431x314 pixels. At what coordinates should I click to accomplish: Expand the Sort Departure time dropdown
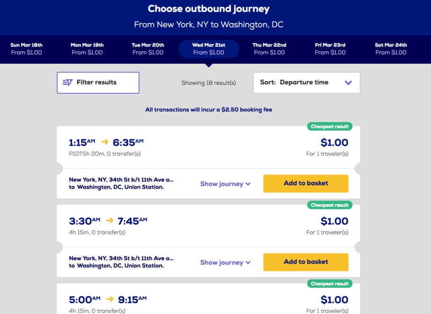coord(306,82)
